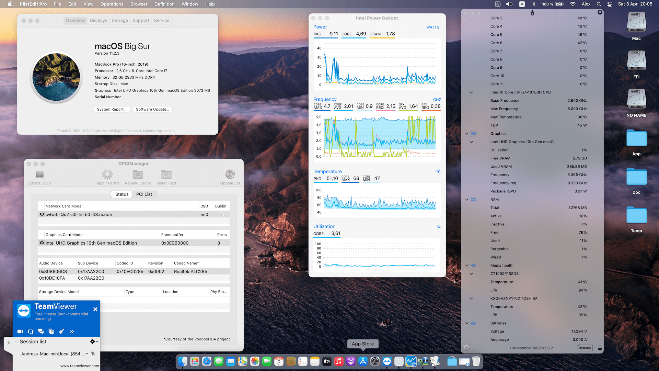Viewport: 659px width, 371px height.
Task: Collapse TeamViewer Session list chevron
Action: point(16,341)
